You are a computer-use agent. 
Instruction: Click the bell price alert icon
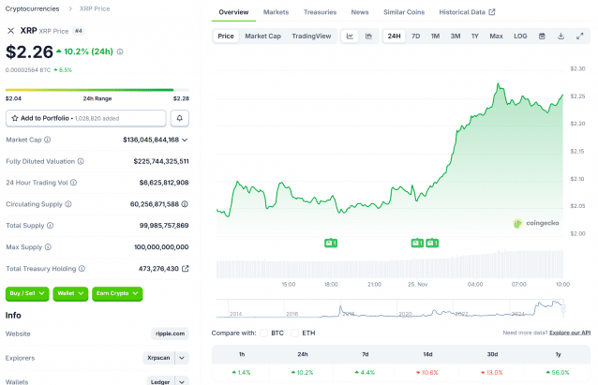(x=179, y=118)
